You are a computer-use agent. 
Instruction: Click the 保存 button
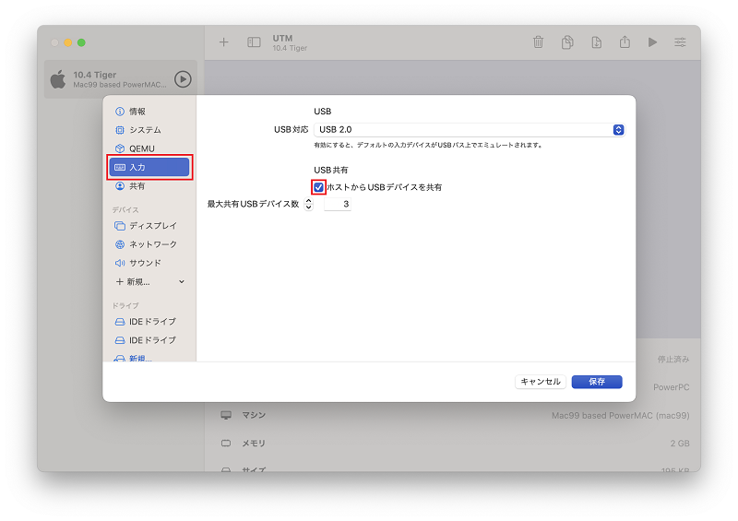tap(597, 382)
